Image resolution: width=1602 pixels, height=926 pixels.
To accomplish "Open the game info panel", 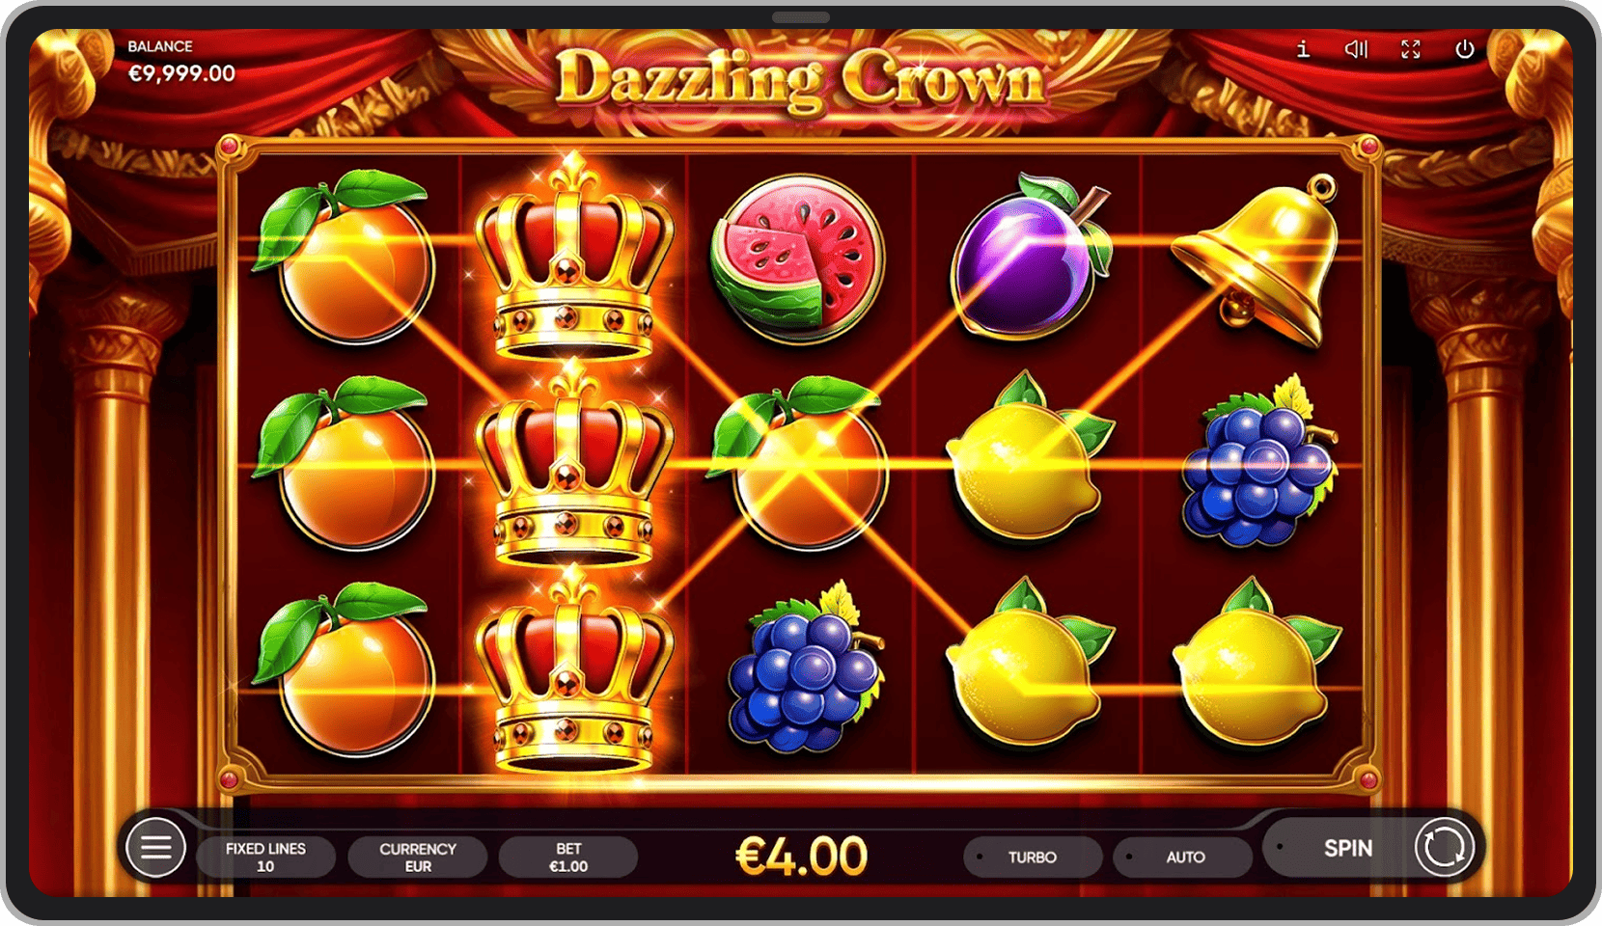I will tap(1303, 49).
